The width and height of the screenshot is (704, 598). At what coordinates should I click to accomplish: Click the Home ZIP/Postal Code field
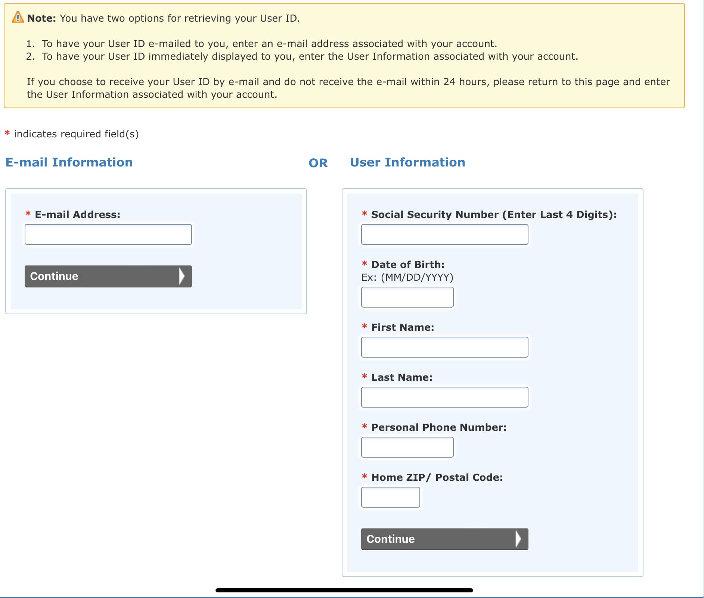[x=390, y=497]
